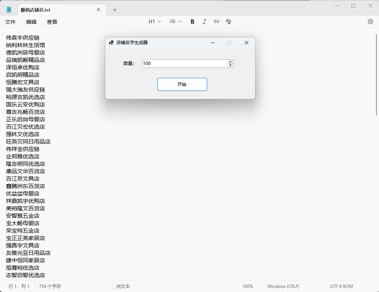Open the list style dropdown

click(x=176, y=22)
